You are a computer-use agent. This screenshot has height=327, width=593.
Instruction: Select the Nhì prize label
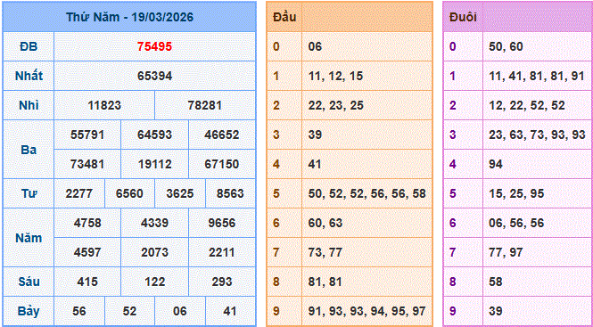[x=29, y=105]
